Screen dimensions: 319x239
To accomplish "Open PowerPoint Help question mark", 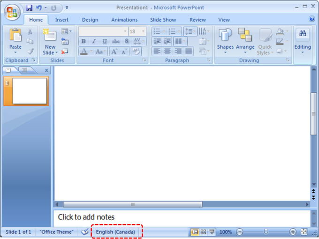I will [311, 19].
